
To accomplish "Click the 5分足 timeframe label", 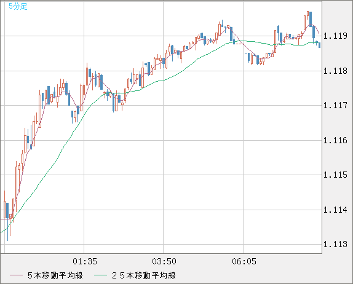I will pos(18,6).
